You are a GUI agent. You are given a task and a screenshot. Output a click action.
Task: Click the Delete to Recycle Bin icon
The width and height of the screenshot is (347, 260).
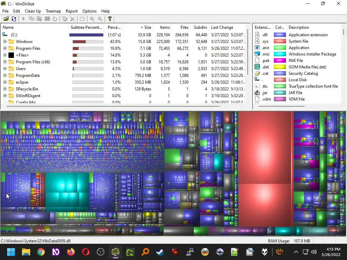65,19
